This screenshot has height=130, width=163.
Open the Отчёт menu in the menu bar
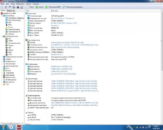tap(13, 4)
